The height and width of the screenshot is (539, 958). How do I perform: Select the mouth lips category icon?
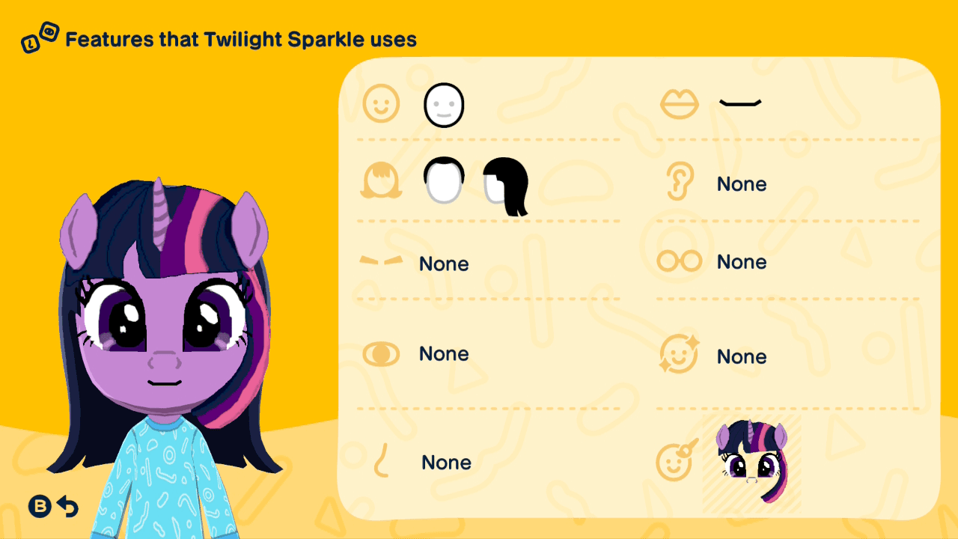coord(680,104)
